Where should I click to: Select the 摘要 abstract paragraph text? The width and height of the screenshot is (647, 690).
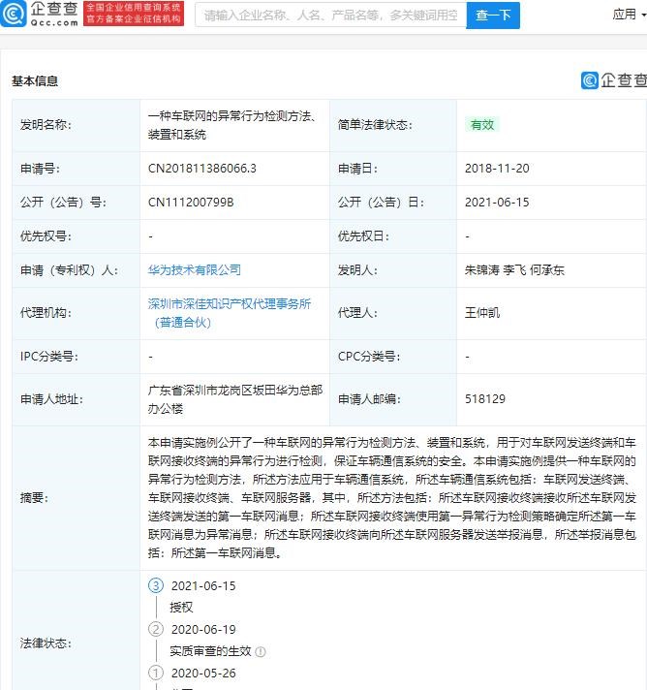coord(392,498)
